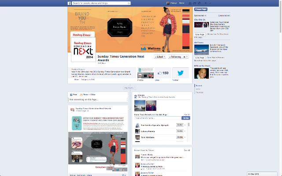Screen dimensions: 282x176
Task: Select Recent in the timeline navigator
Action: [x=199, y=86]
